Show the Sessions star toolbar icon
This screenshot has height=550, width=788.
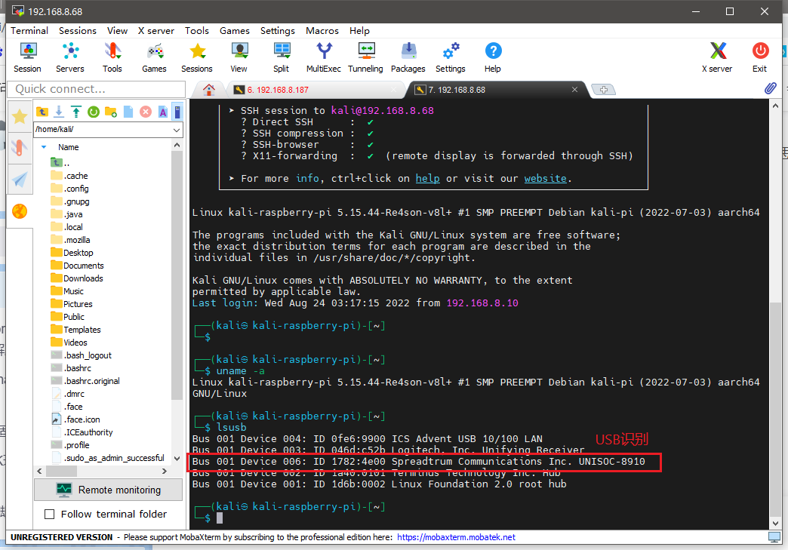[x=197, y=58]
